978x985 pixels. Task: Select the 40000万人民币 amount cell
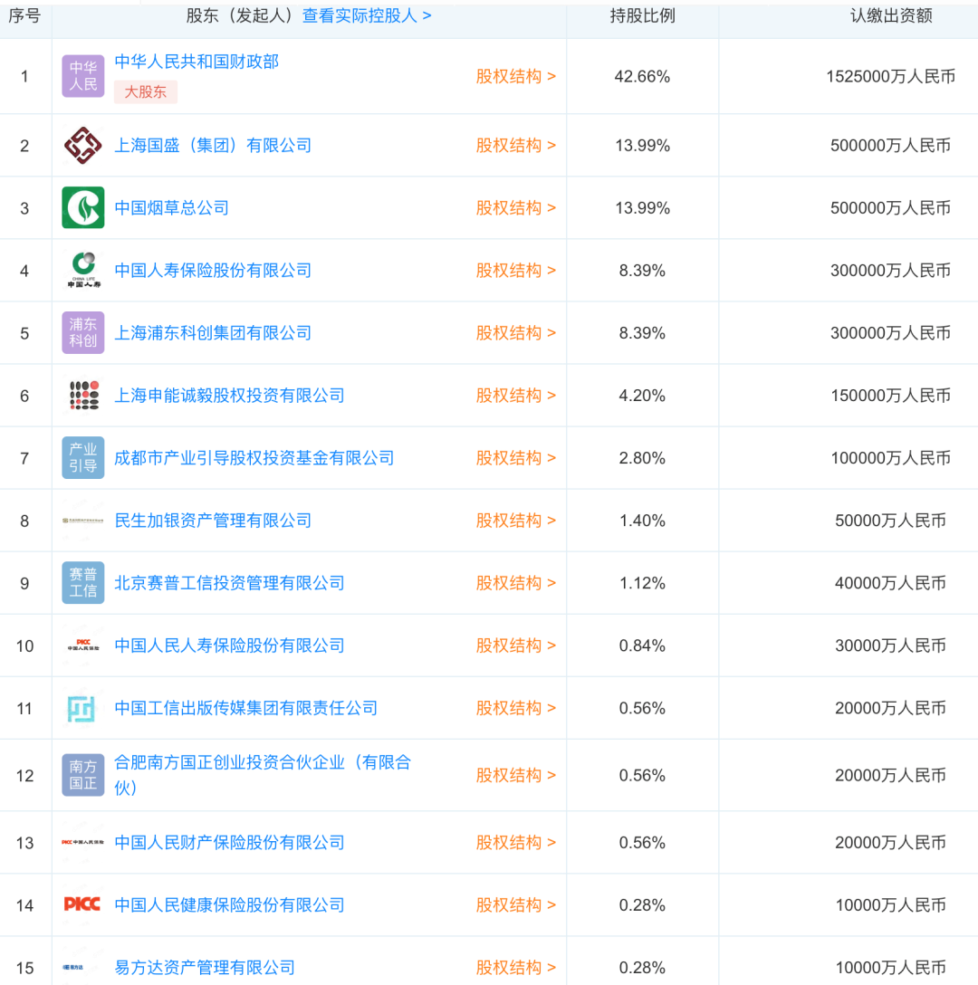click(x=891, y=582)
